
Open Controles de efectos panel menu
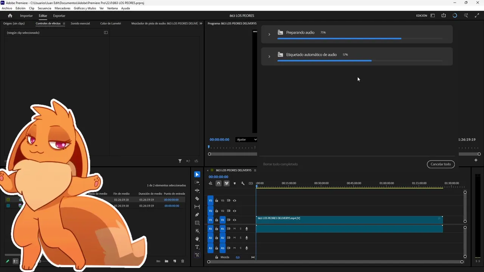(x=64, y=23)
